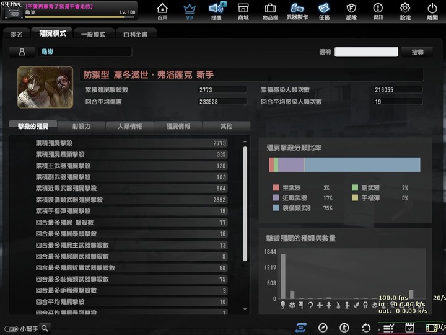Select the 擊殺的殭屍 sub-tab
Viewport: 446px width, 335px height.
pos(33,126)
